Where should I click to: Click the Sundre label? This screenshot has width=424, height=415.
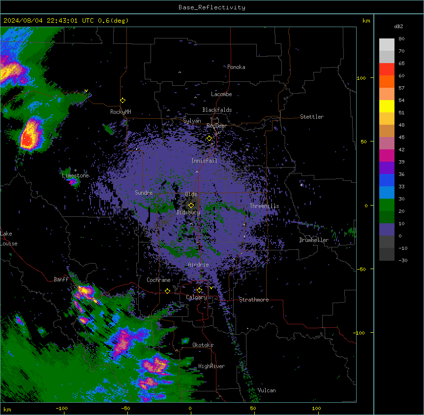[144, 193]
